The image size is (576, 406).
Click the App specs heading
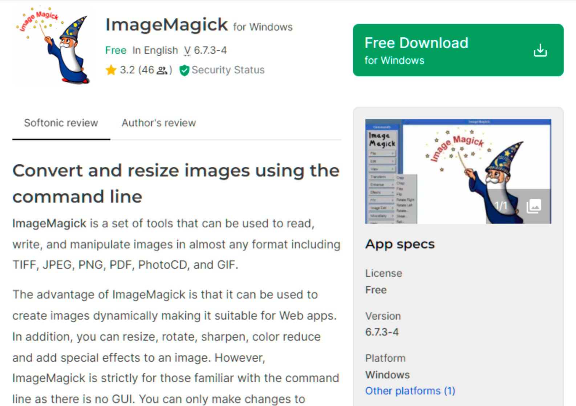point(400,244)
